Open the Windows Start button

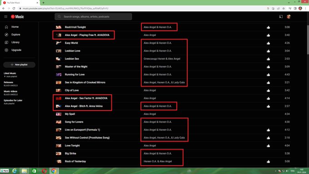[5, 171]
